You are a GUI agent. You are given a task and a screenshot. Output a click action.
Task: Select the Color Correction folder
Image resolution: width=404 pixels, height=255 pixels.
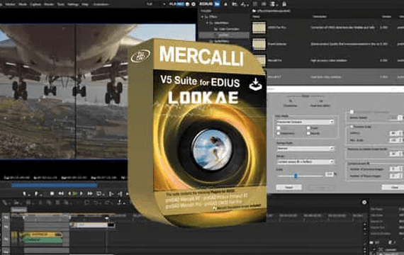[x=227, y=29]
